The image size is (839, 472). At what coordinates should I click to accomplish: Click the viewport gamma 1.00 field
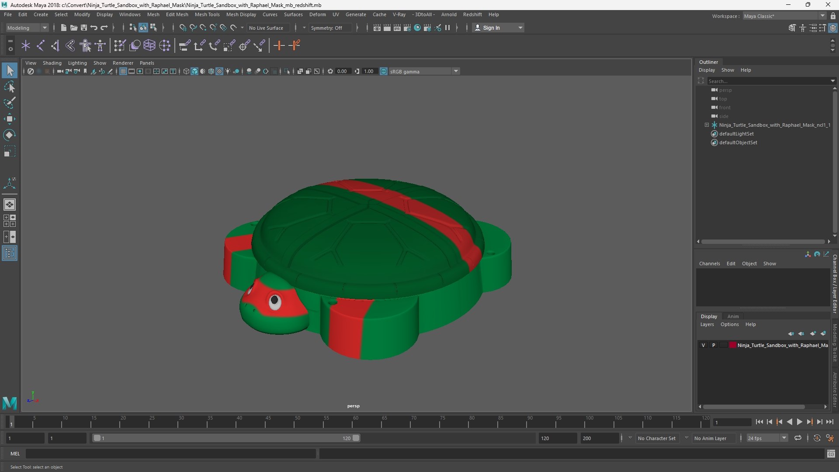[x=370, y=71]
